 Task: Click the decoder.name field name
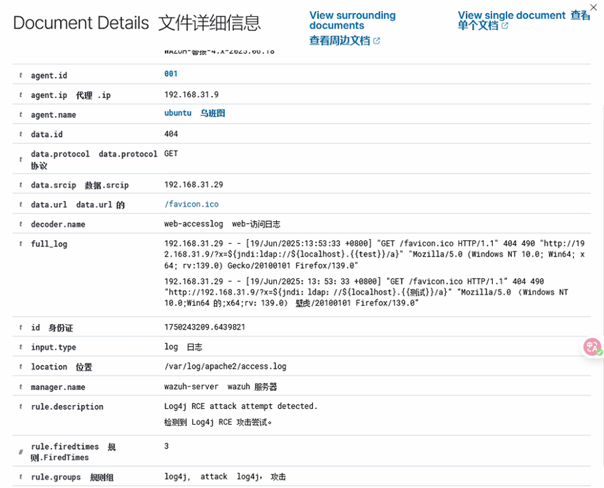[58, 224]
